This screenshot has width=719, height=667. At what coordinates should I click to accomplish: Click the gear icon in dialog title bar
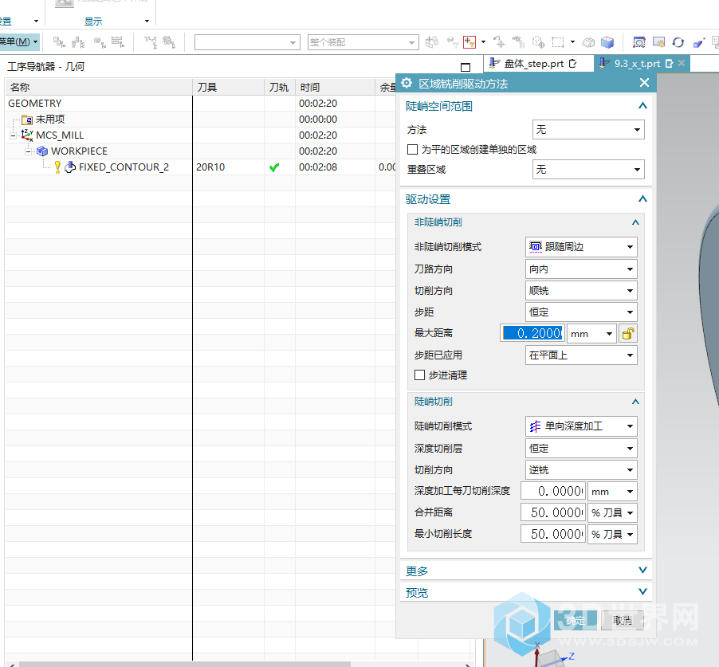coord(407,83)
